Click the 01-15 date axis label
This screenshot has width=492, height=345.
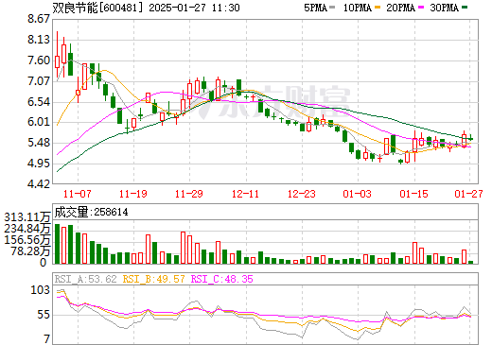[x=413, y=194]
